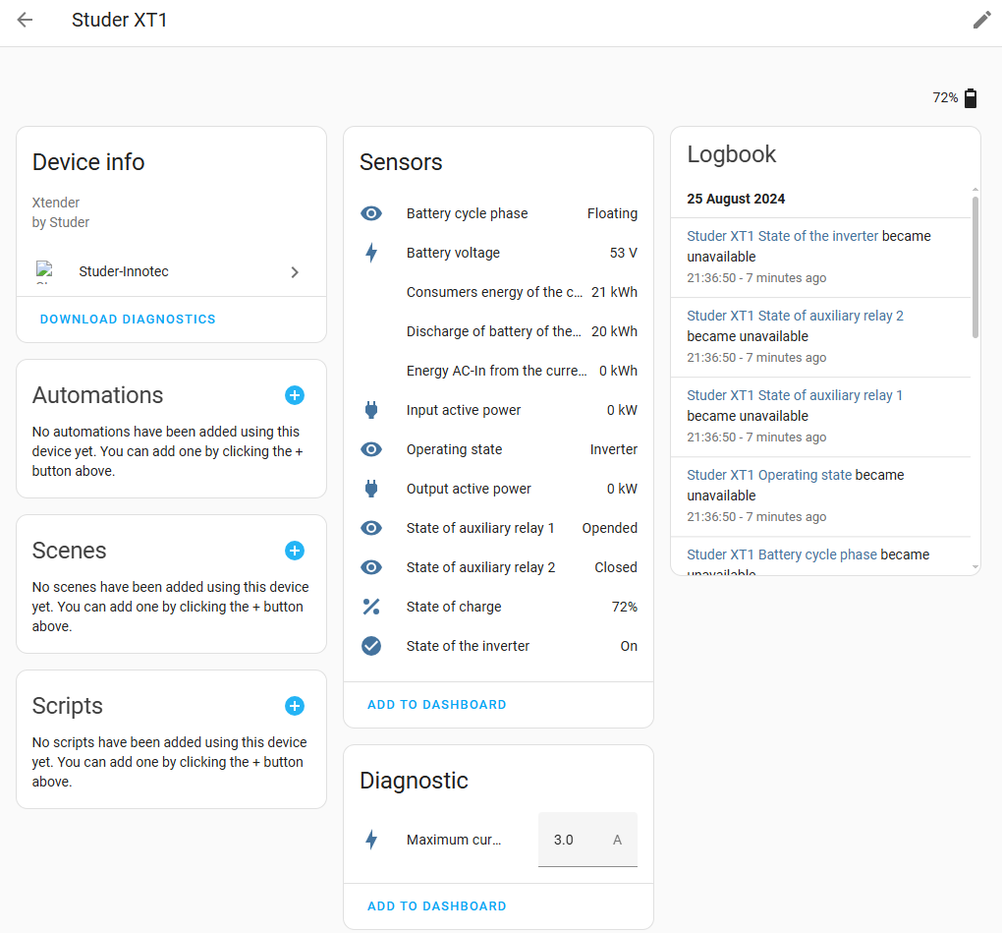1002x933 pixels.
Task: Click eye icon beside auxiliary relay 2
Action: (x=371, y=567)
